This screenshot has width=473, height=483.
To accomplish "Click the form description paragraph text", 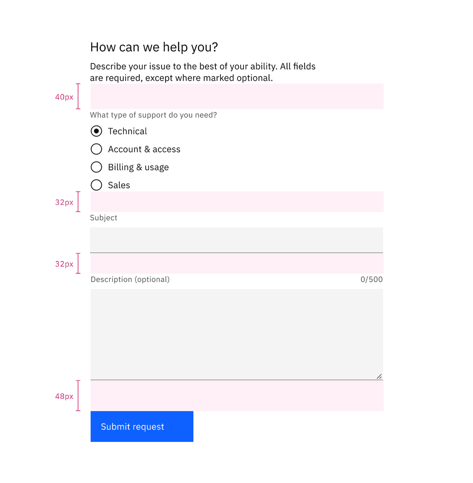I will [202, 72].
